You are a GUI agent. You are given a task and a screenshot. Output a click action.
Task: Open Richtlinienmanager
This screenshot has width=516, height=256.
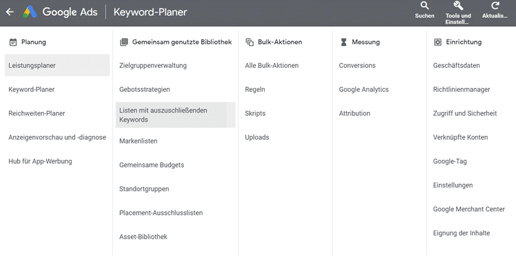pos(461,89)
